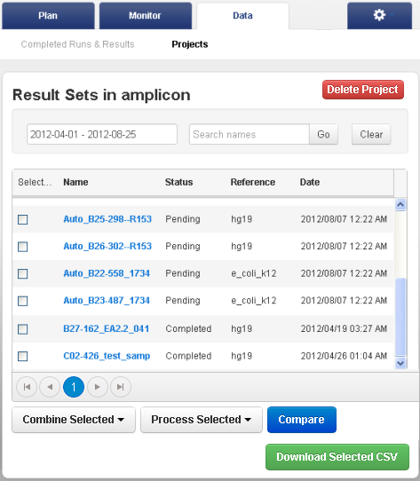Click the table scroll up arrow
Image resolution: width=420 pixels, height=481 pixels.
pos(400,205)
